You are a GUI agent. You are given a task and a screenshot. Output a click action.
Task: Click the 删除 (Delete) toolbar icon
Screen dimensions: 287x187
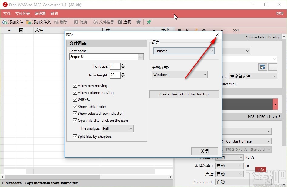[57, 22]
